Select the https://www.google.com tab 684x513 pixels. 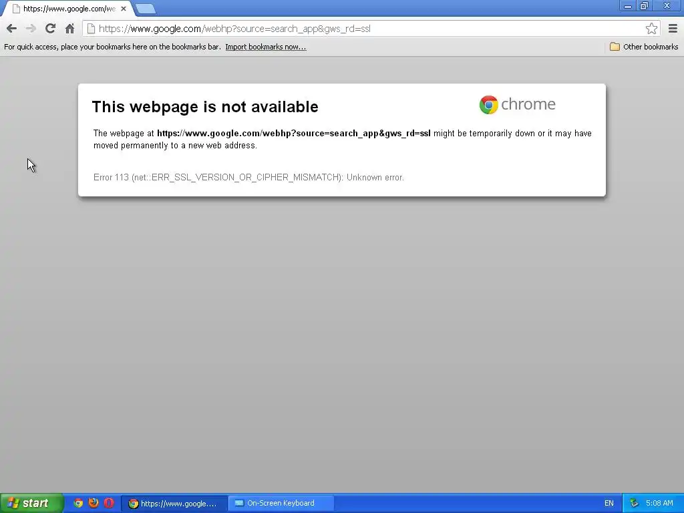(x=69, y=9)
